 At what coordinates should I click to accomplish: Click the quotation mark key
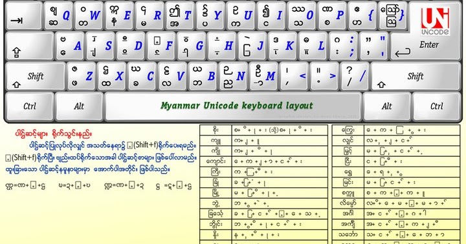[374, 46]
